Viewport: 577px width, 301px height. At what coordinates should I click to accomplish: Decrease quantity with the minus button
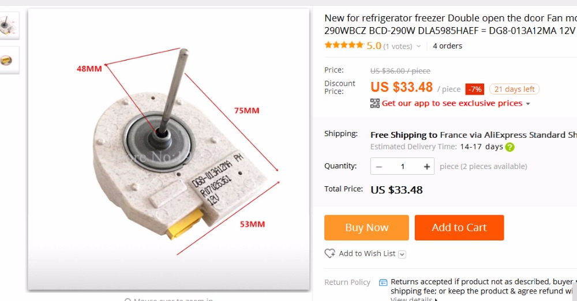379,167
